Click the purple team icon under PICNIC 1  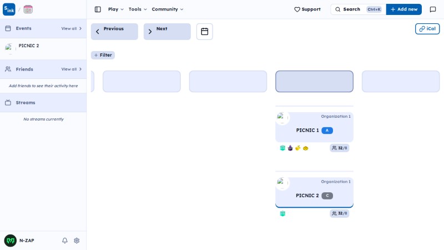290,148
